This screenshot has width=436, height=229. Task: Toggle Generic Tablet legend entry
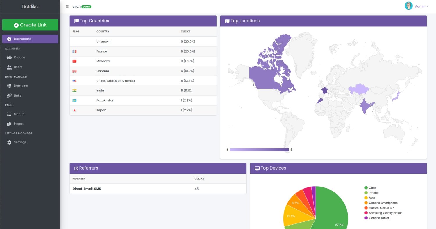click(376, 218)
